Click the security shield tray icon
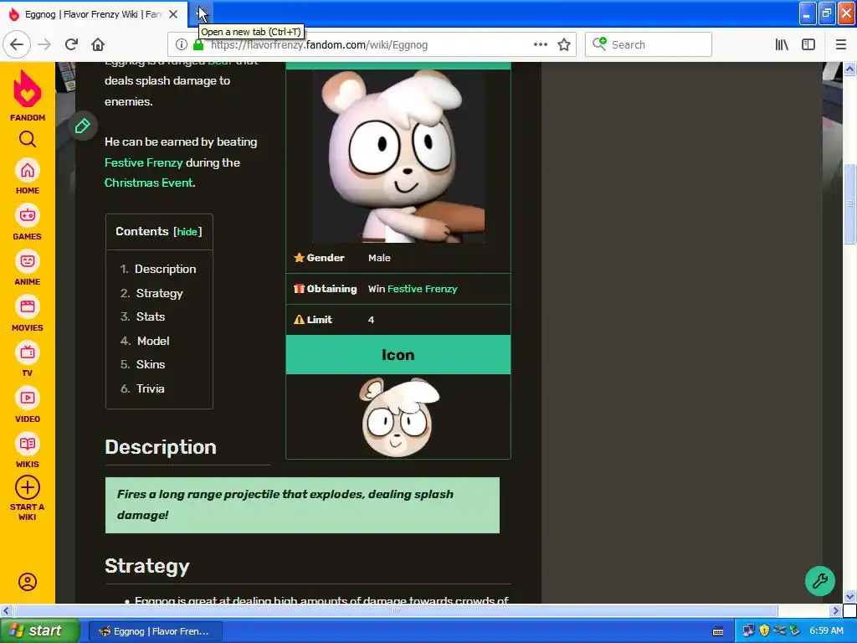857x643 pixels. [x=764, y=631]
